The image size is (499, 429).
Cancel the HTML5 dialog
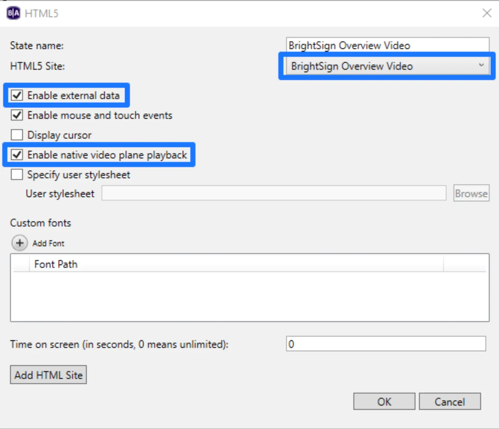click(450, 401)
